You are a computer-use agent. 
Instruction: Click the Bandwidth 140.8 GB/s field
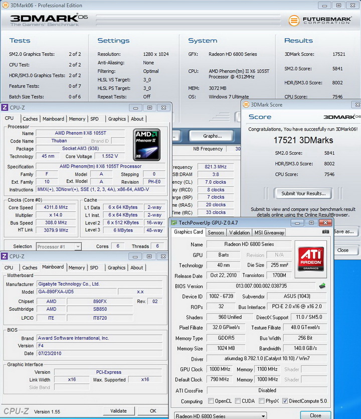tap(305, 348)
